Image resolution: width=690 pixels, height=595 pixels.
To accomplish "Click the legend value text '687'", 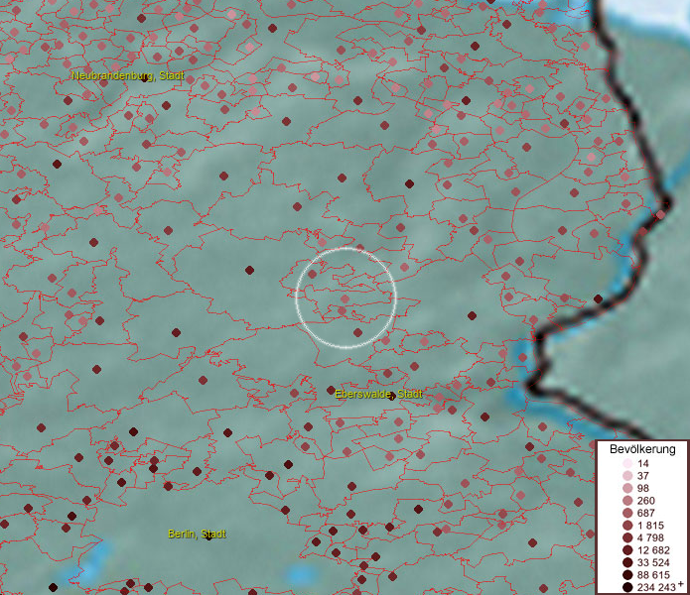I will pyautogui.click(x=646, y=513).
